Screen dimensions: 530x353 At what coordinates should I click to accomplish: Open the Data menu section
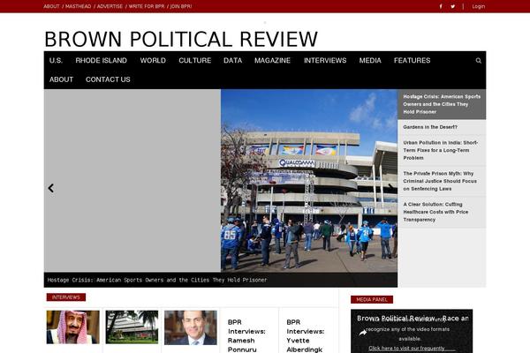tap(232, 61)
